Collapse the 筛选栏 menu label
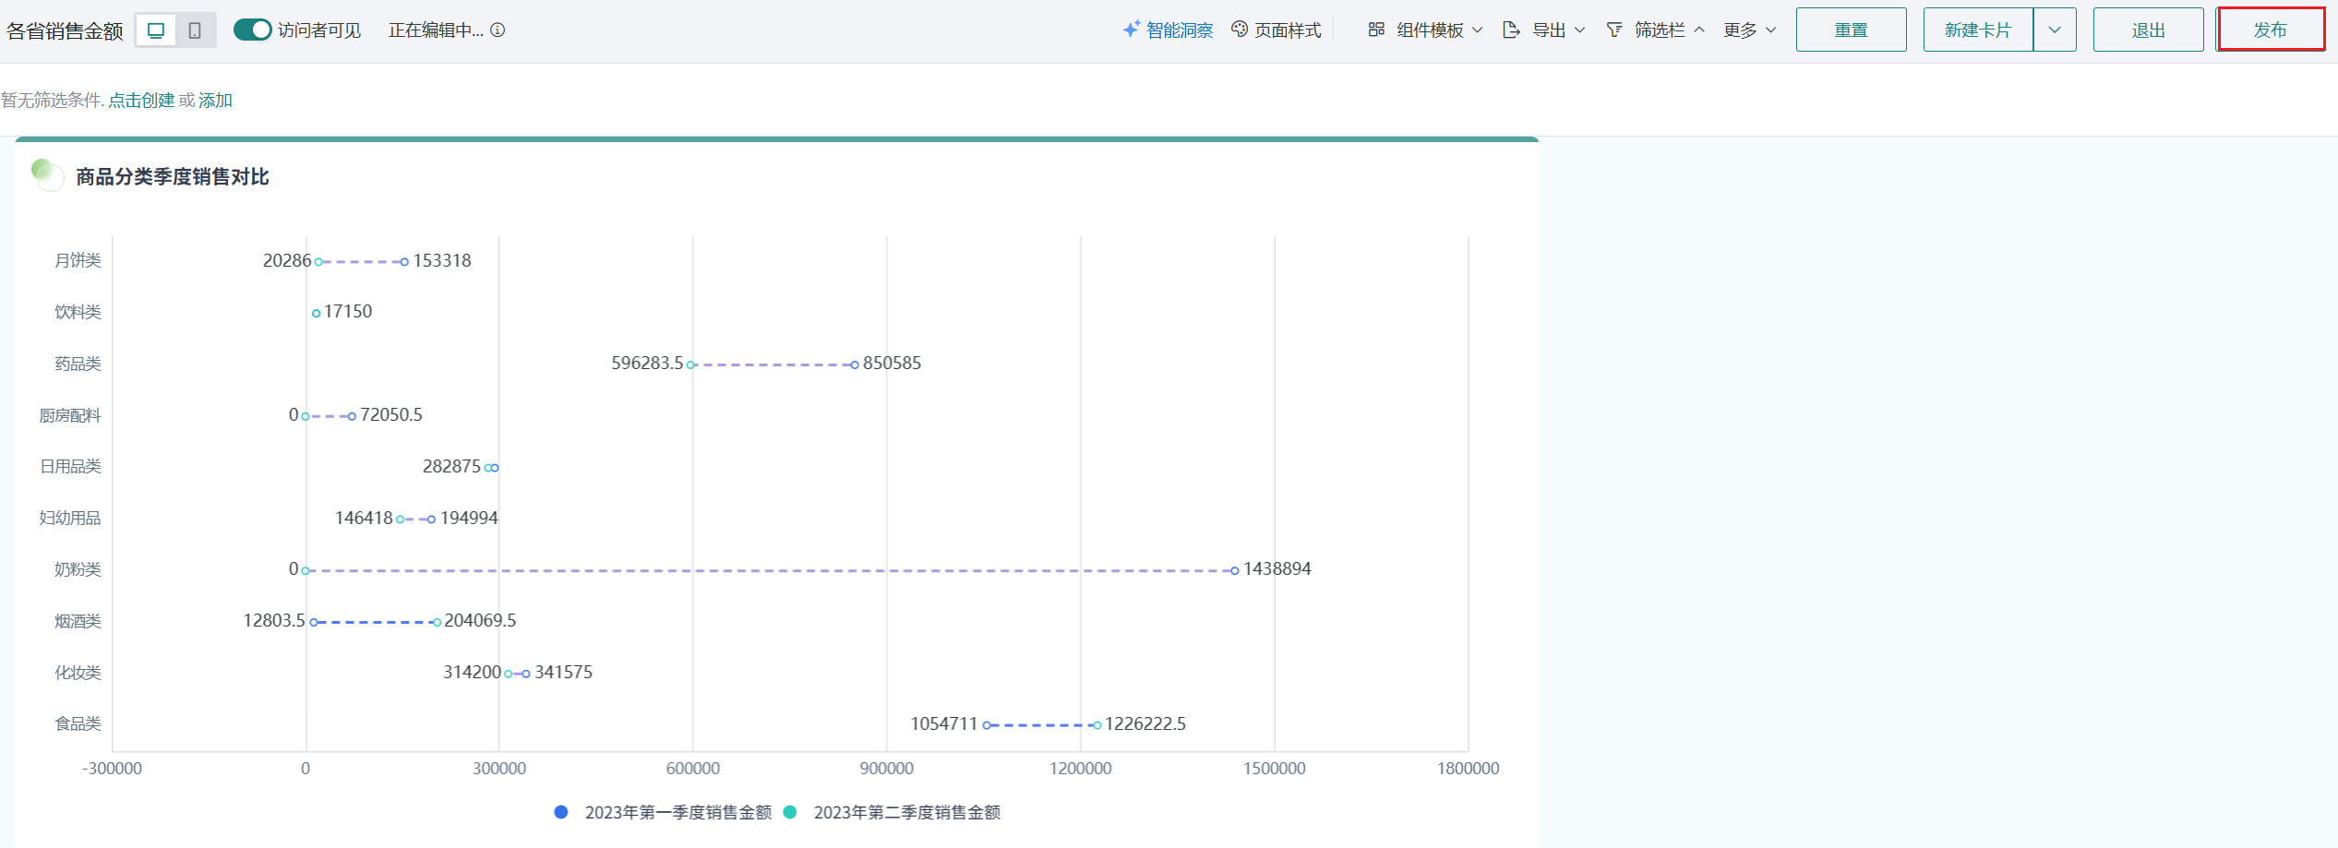 1660,30
